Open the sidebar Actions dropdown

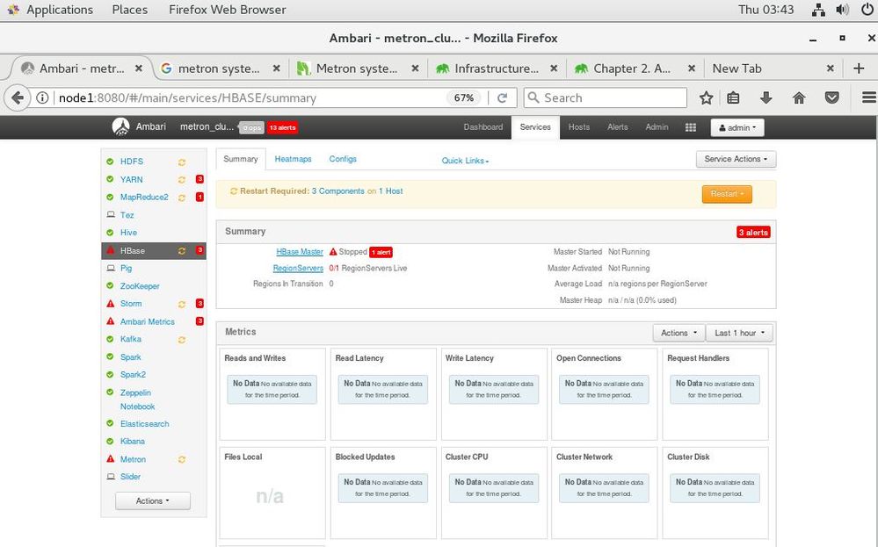(x=152, y=501)
